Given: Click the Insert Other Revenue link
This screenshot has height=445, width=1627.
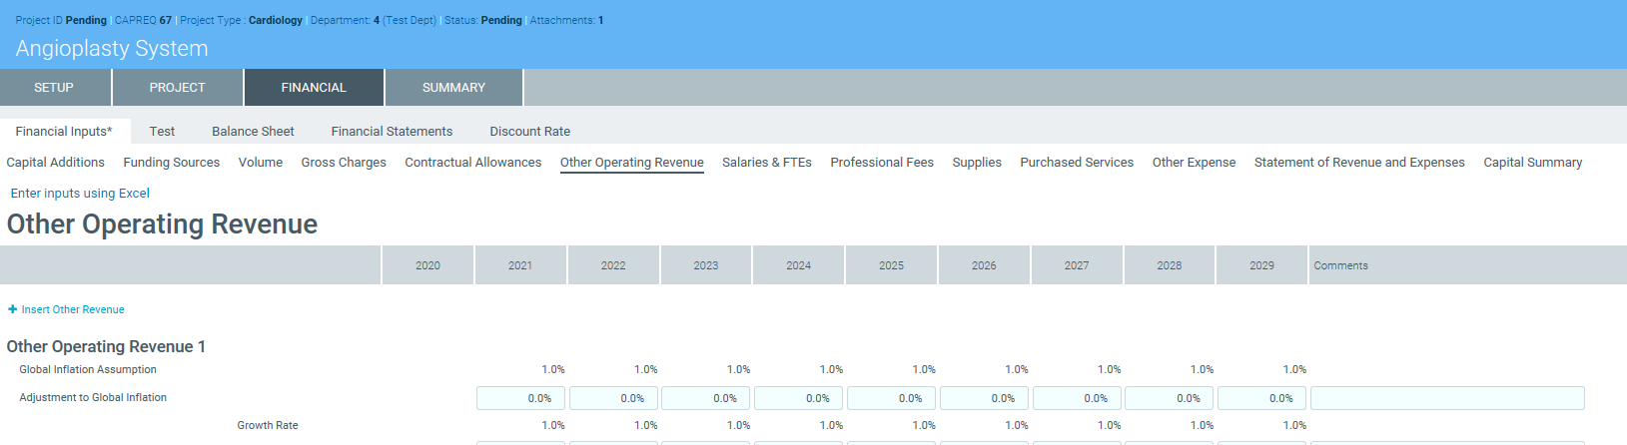Looking at the screenshot, I should (73, 309).
